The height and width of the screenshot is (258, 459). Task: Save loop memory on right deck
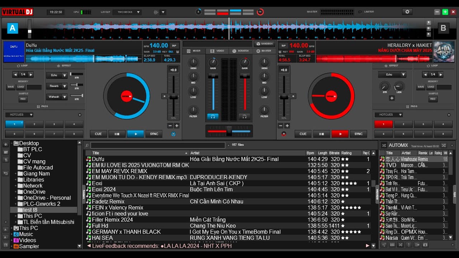(x=421, y=87)
